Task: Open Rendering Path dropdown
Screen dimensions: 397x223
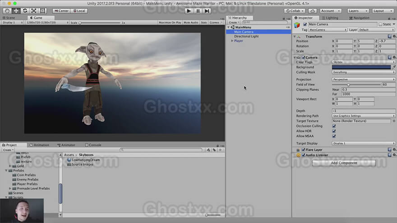Action: point(364,116)
